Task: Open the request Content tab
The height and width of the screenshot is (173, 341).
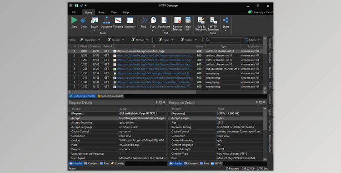Action: [90, 163]
